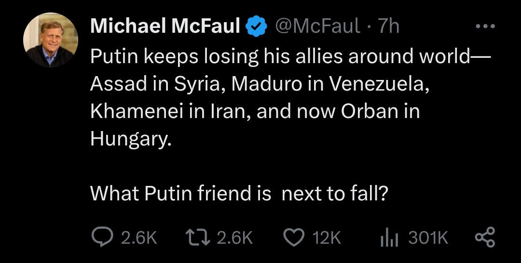Viewport: 521px width, 263px height.
Task: Click the 12K likes count
Action: [x=326, y=238]
